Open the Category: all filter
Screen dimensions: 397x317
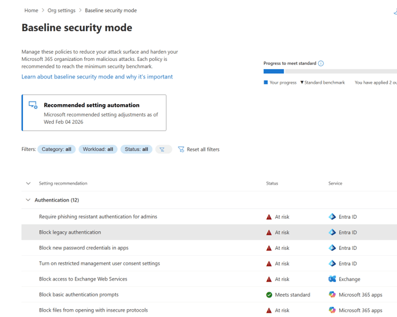[57, 149]
